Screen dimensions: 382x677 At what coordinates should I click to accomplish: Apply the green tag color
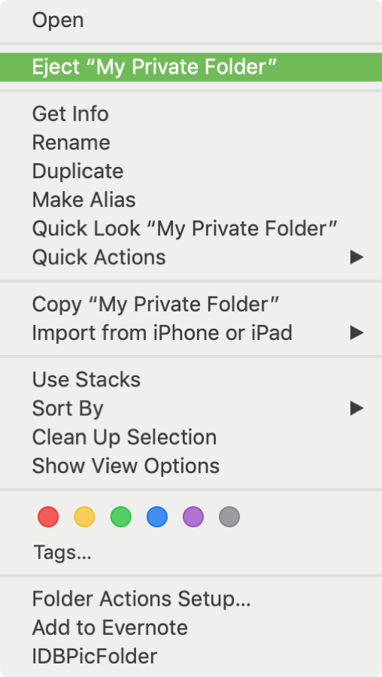click(120, 517)
